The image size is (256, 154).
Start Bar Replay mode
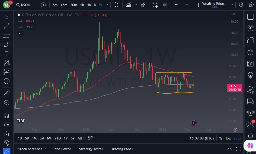(x=165, y=5)
